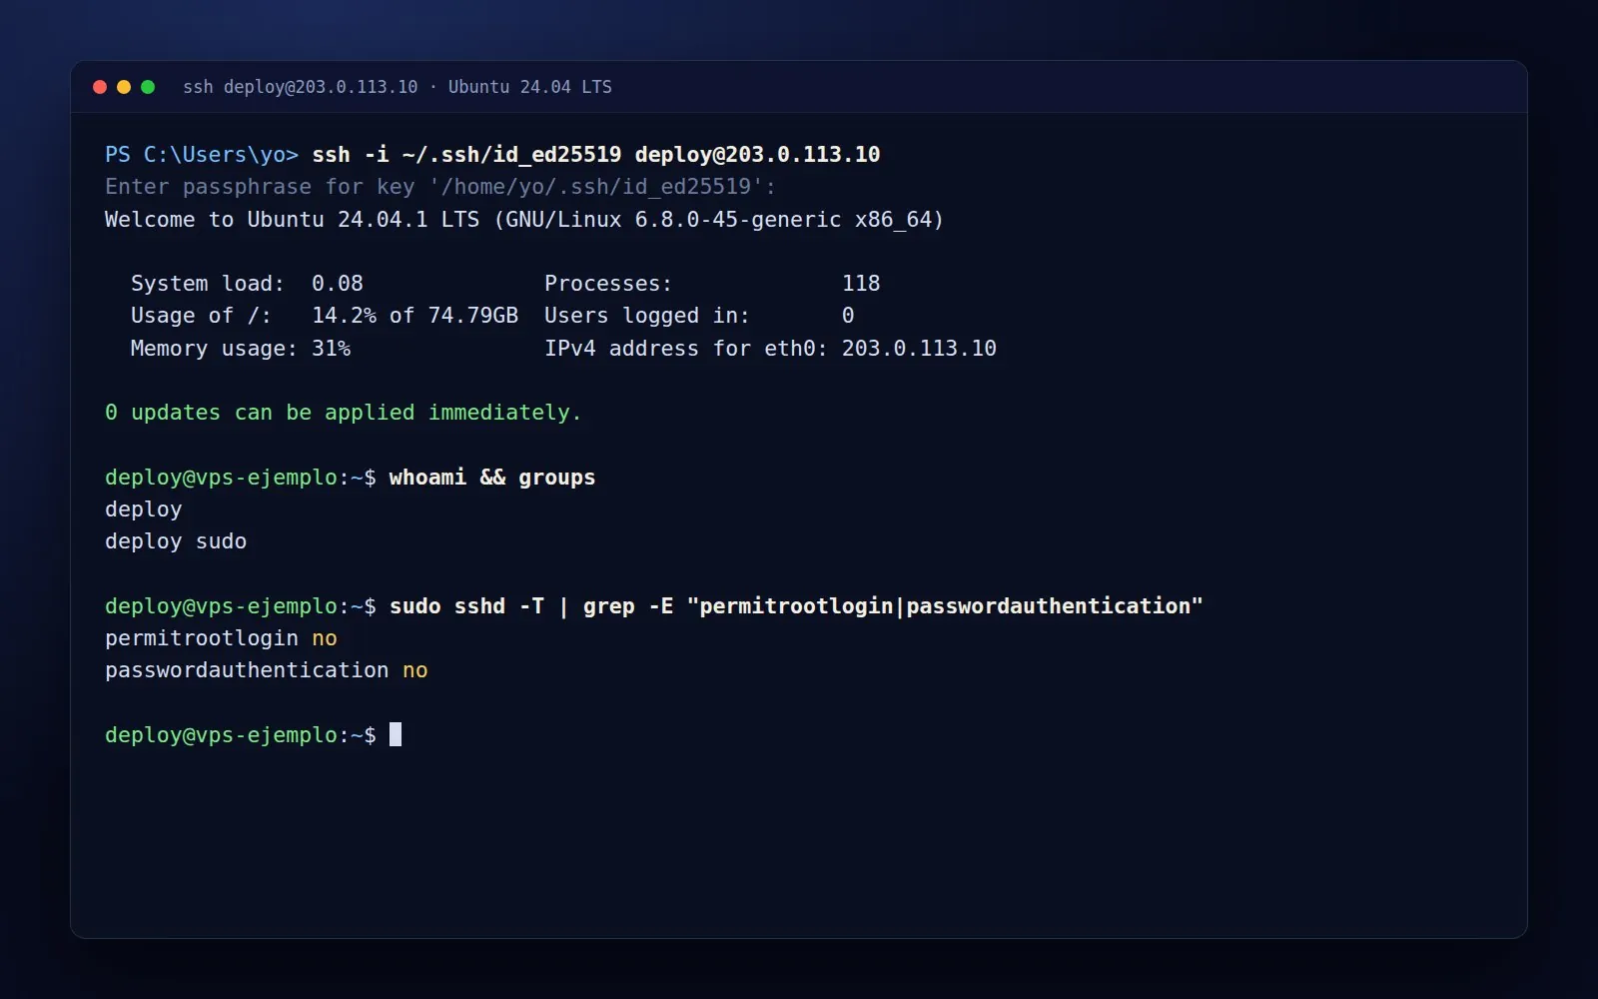Click the title text 'ssh deploy@203.0.113.10'

[x=301, y=87]
